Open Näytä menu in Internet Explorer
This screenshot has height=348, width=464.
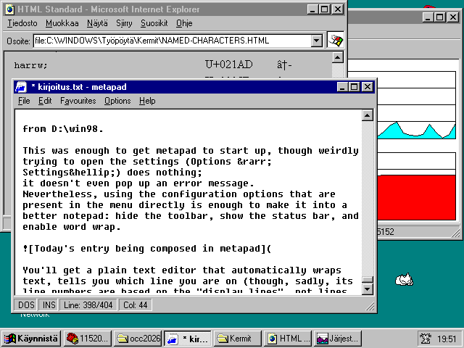[x=97, y=23]
